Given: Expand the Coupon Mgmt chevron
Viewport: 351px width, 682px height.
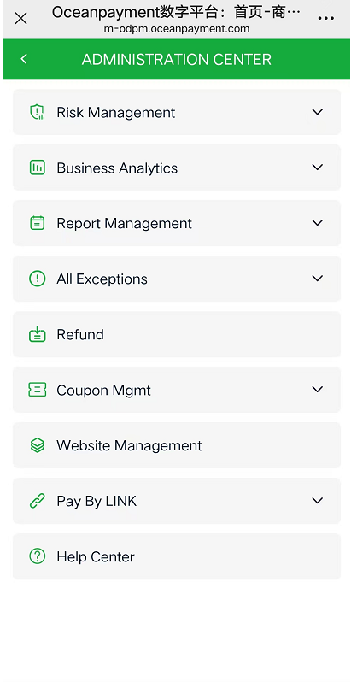Looking at the screenshot, I should point(318,389).
